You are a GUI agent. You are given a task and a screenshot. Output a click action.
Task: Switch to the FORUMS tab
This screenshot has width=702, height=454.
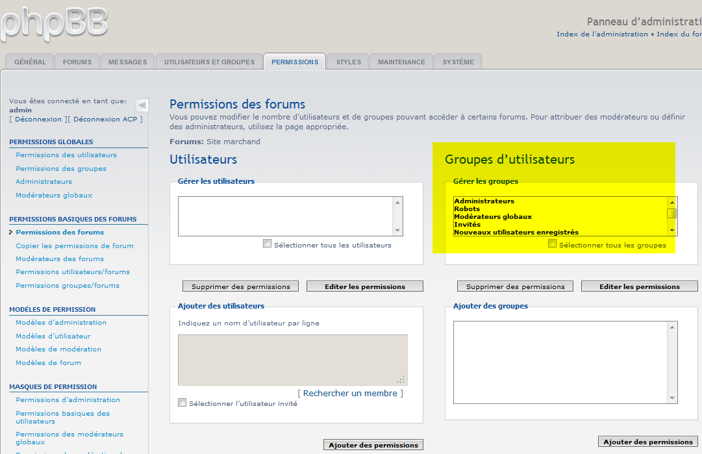(77, 62)
